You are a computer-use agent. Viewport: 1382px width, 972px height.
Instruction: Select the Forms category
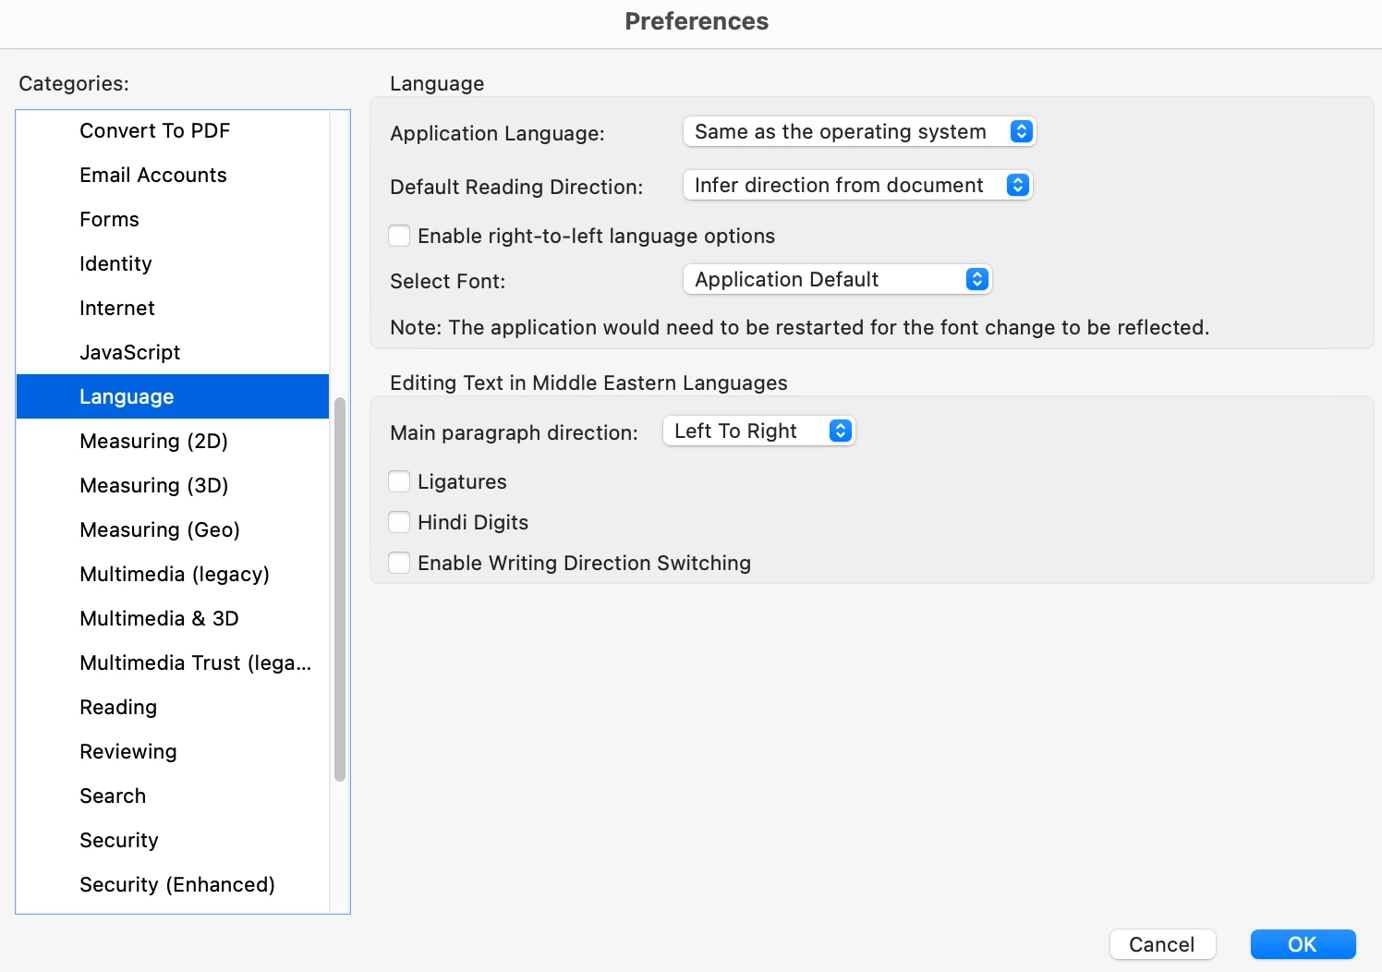click(x=110, y=220)
